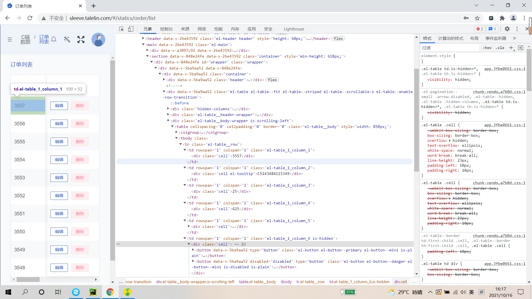
Task: Bookmark this page with the star
Action: pos(477,18)
